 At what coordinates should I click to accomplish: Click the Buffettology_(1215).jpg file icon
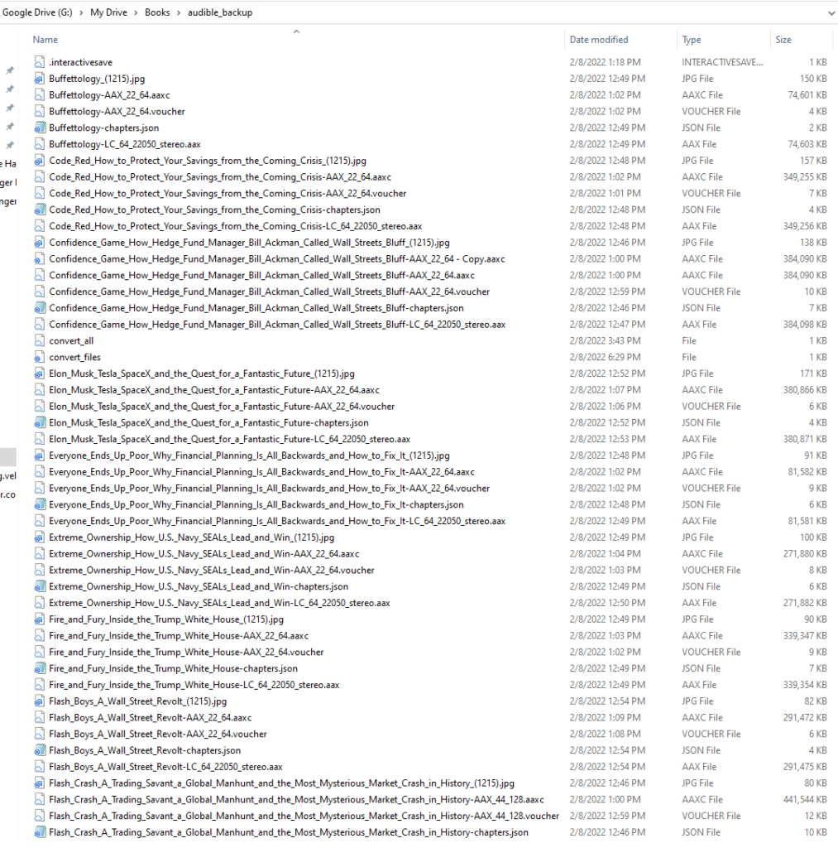point(40,79)
